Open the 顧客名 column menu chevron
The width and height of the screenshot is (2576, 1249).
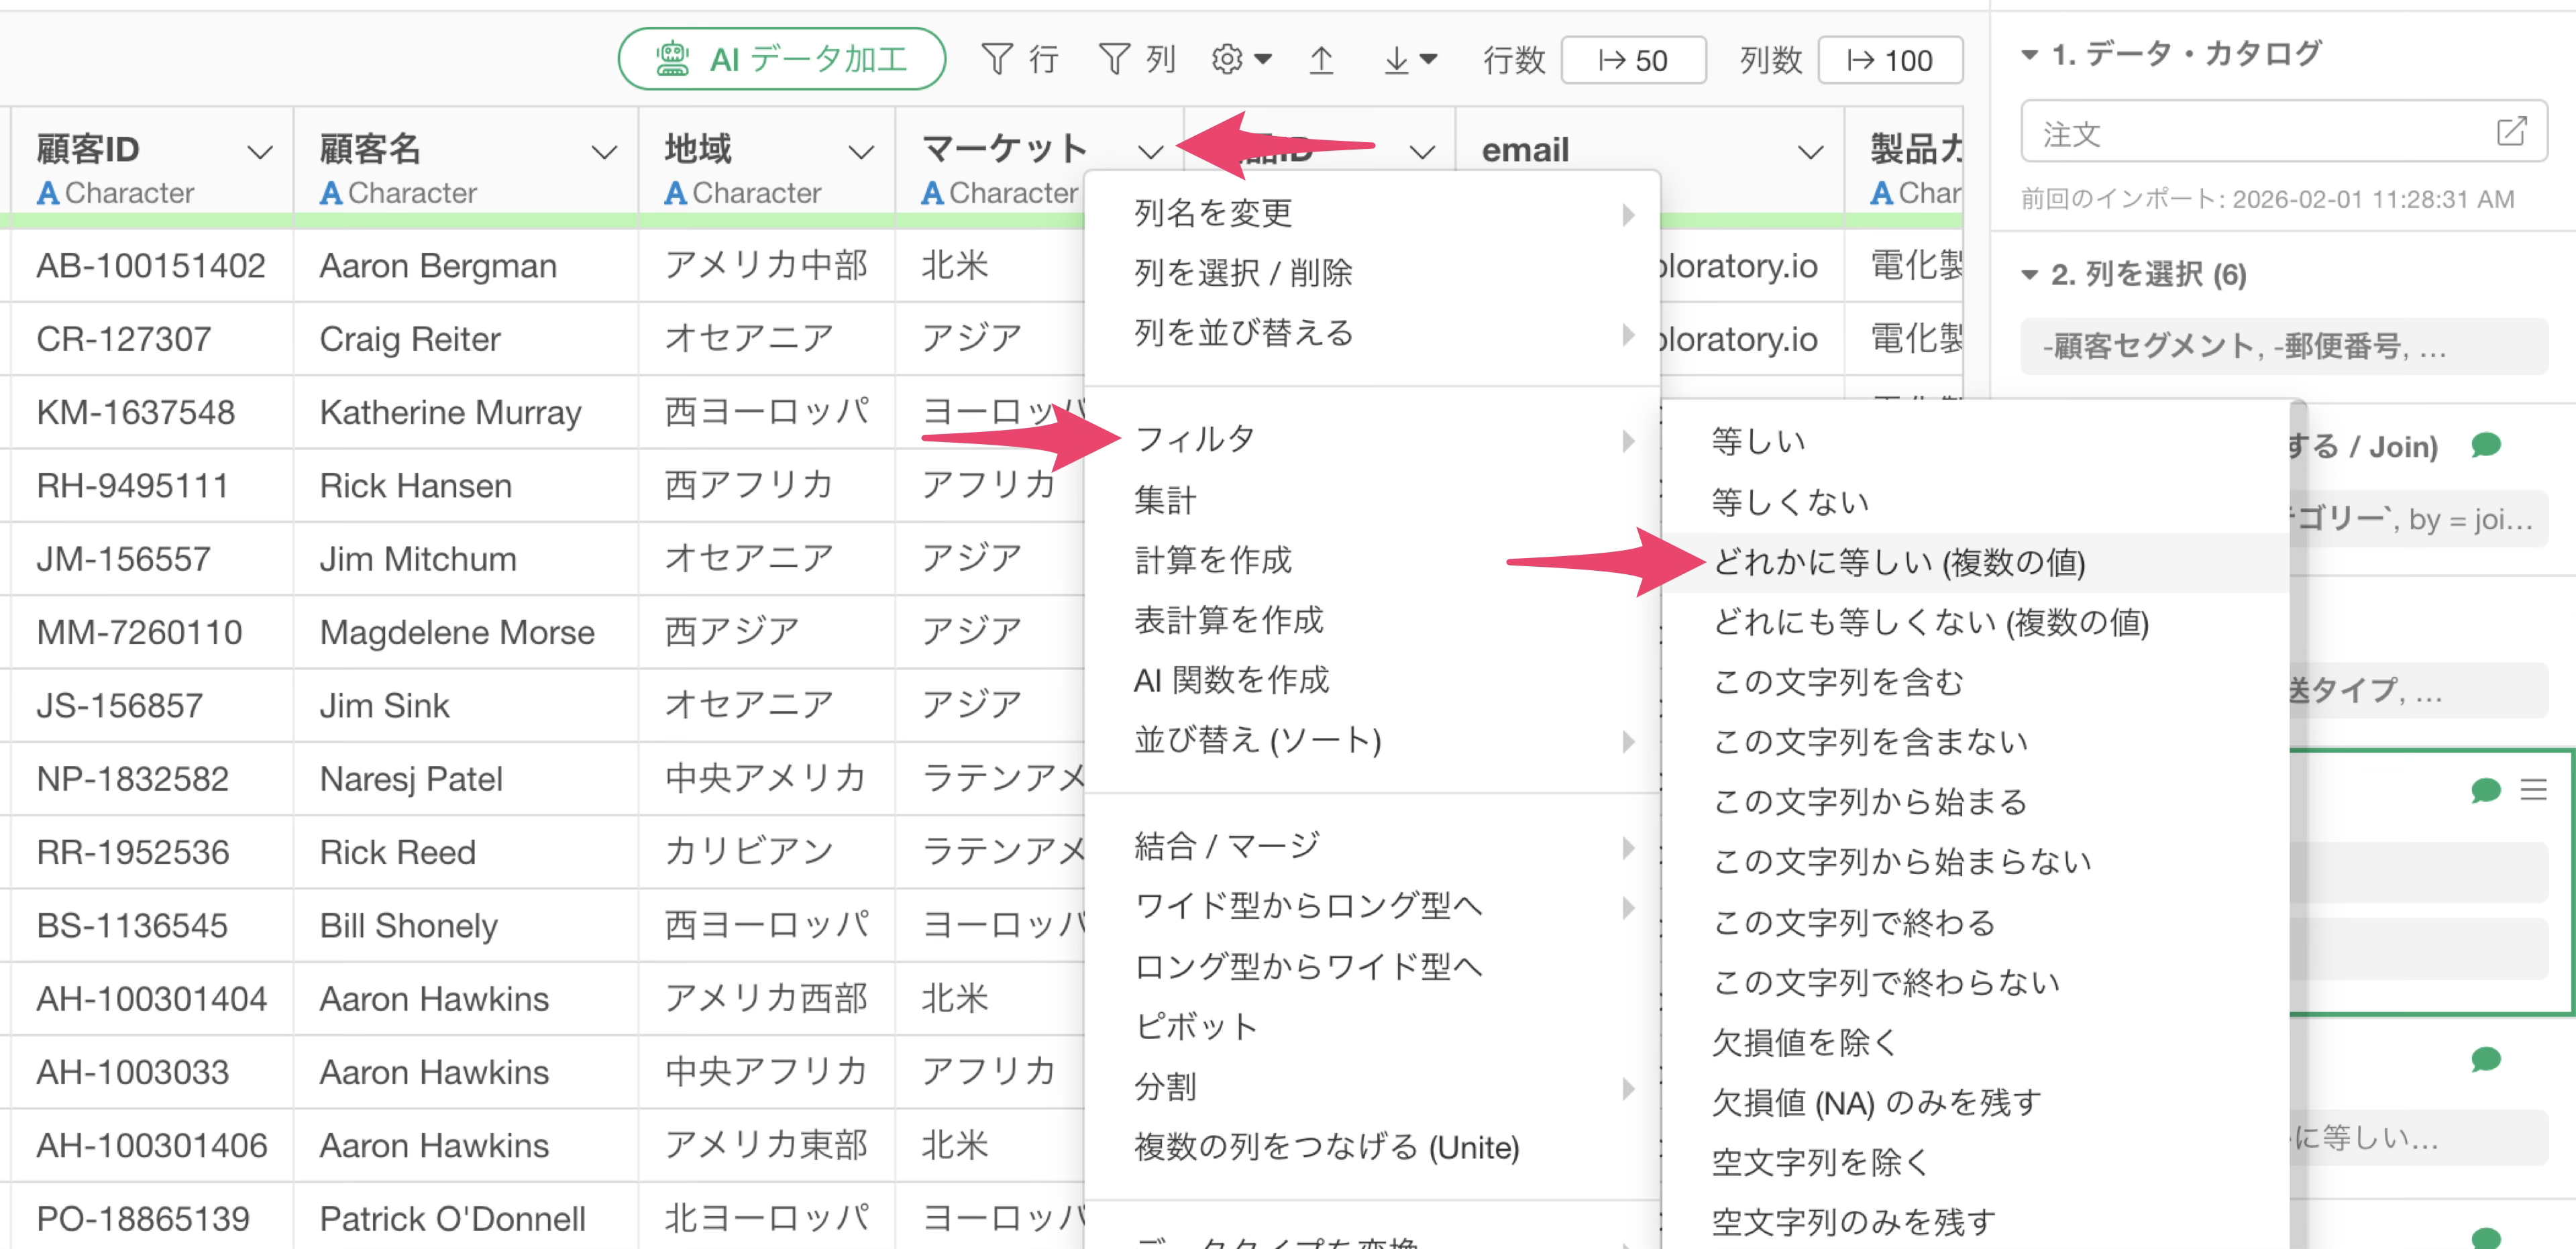(x=603, y=152)
